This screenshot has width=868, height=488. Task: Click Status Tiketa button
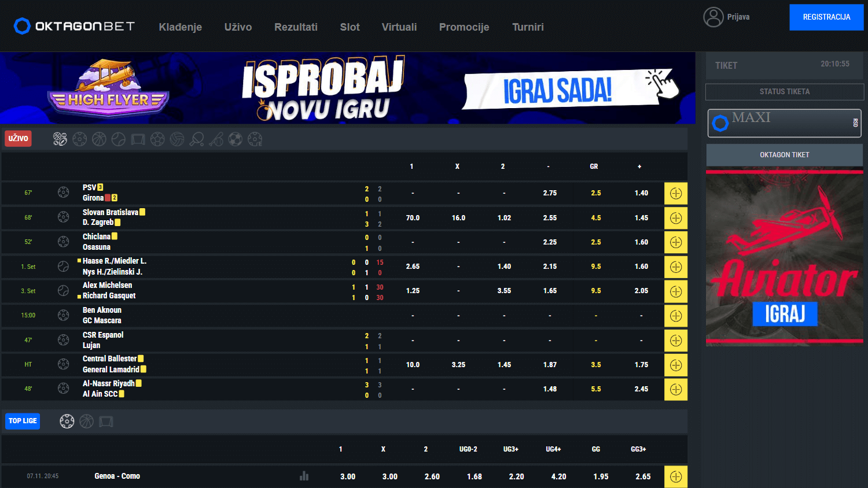point(785,91)
